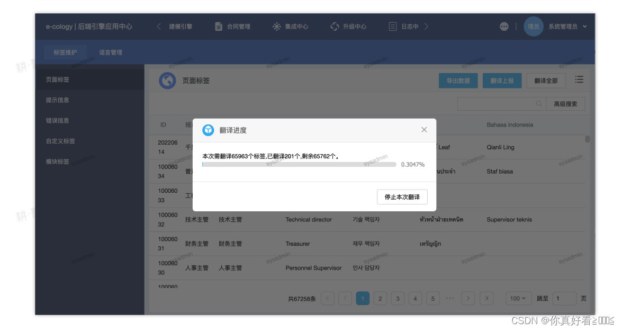Open 集成中心 via its gear icon
The height and width of the screenshot is (331, 622).
pyautogui.click(x=276, y=26)
